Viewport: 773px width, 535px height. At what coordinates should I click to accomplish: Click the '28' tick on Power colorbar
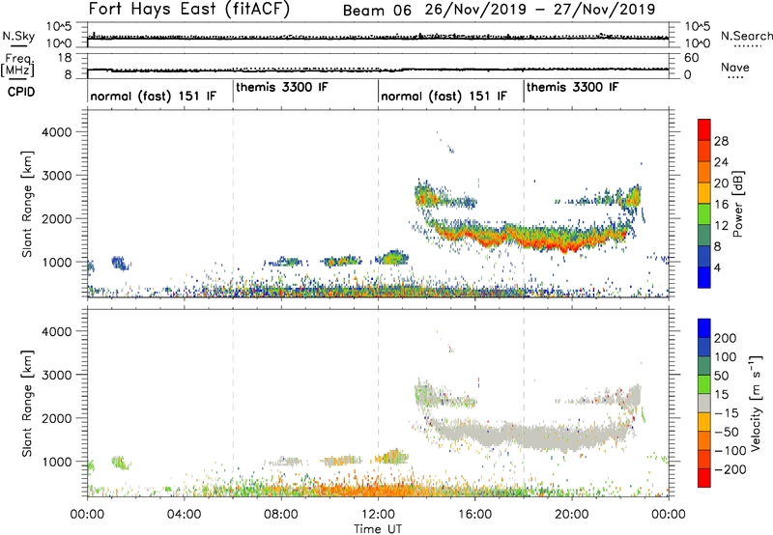point(721,141)
